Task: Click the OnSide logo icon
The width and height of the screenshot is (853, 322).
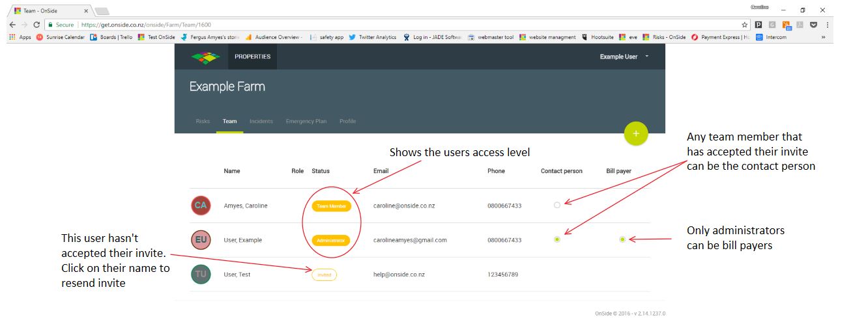Action: click(x=205, y=57)
